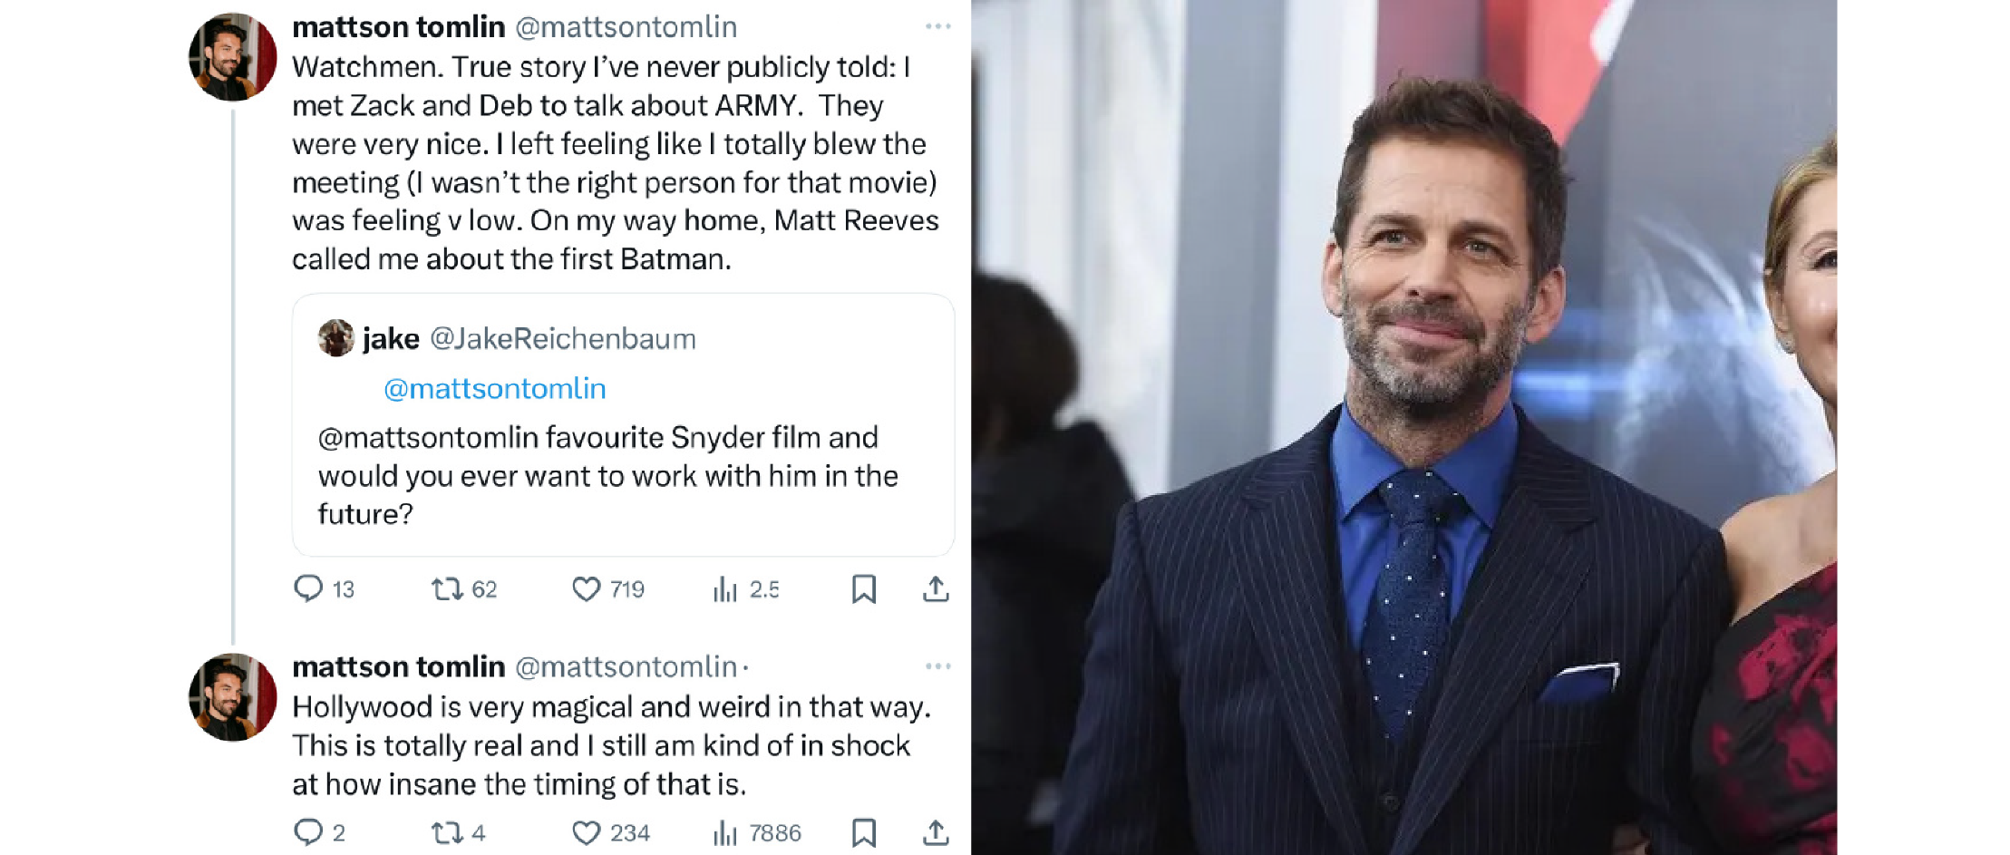Click the blue @mattsontomlin mention link
The image size is (2010, 855).
pyautogui.click(x=494, y=388)
